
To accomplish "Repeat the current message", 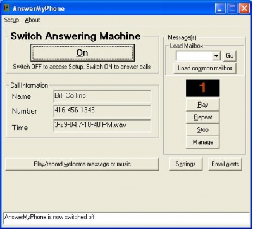I will point(202,117).
